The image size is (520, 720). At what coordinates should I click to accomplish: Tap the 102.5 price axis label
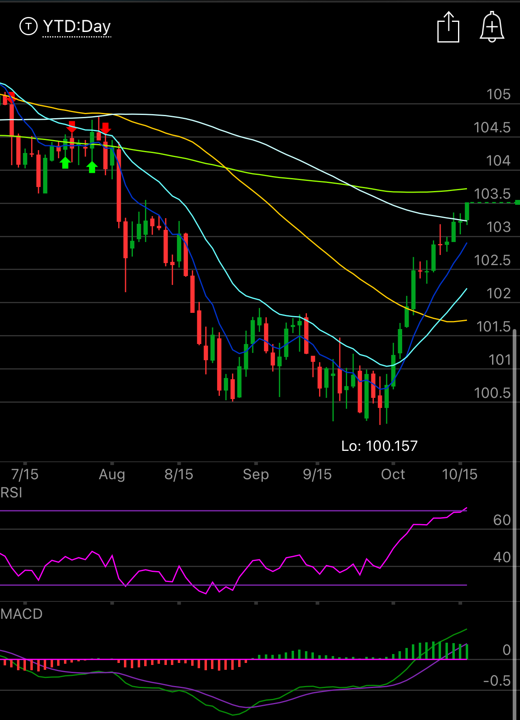coord(492,260)
